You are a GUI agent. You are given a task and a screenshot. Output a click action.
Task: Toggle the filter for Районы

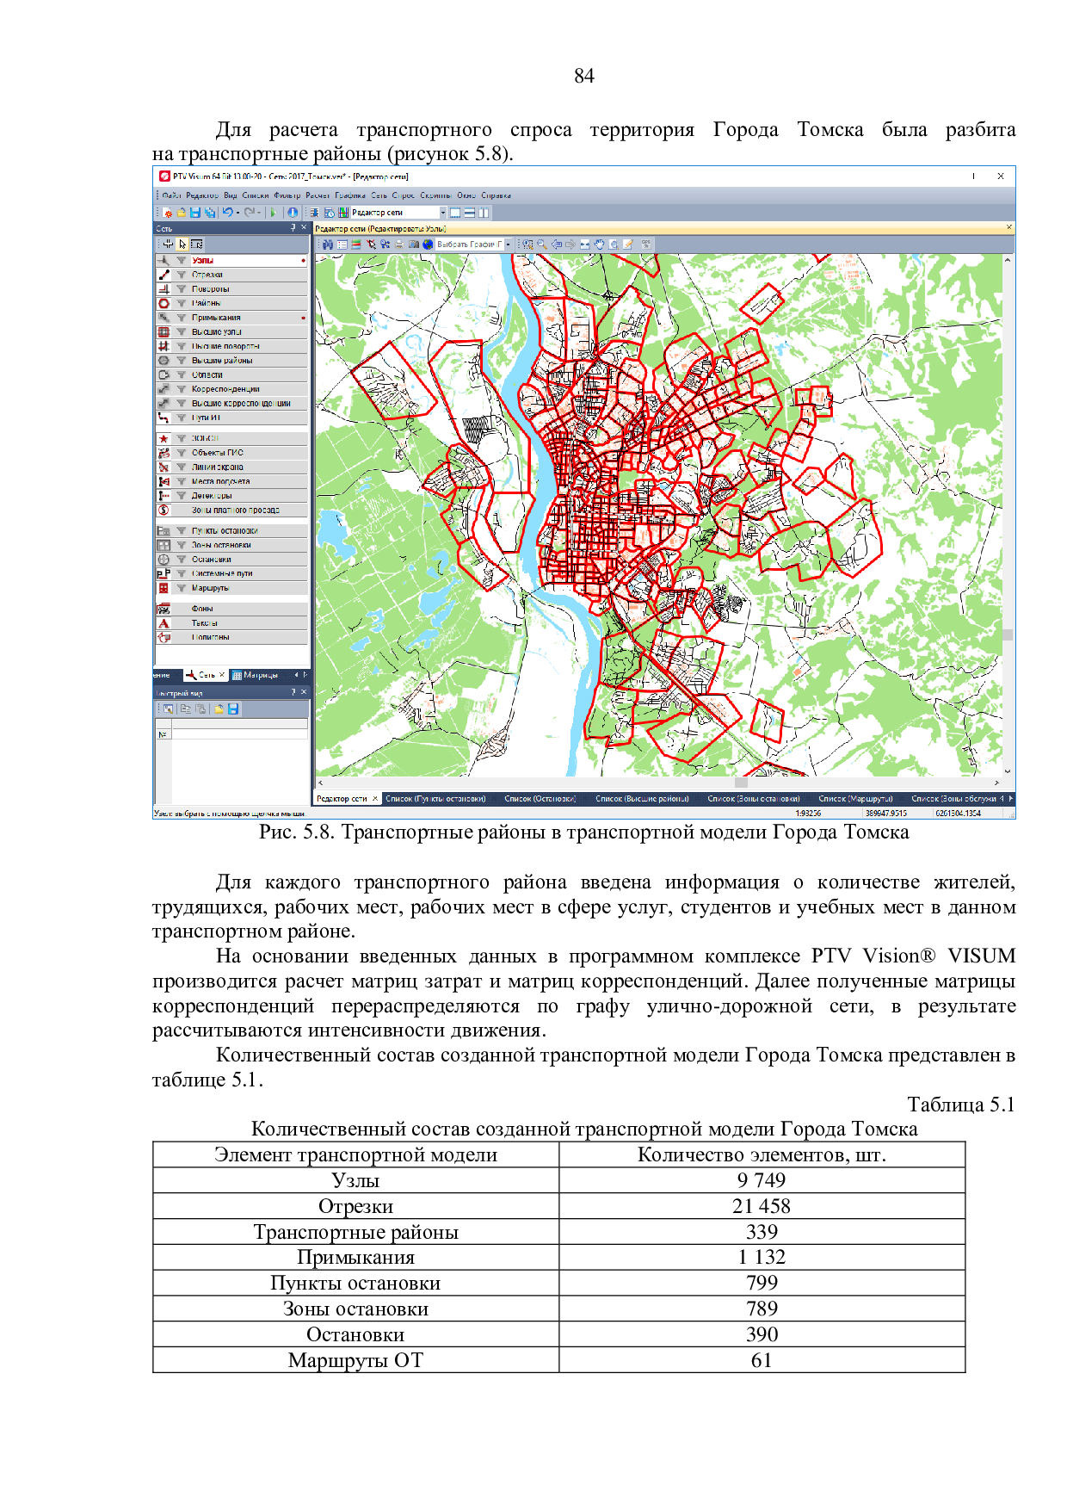pos(182,303)
